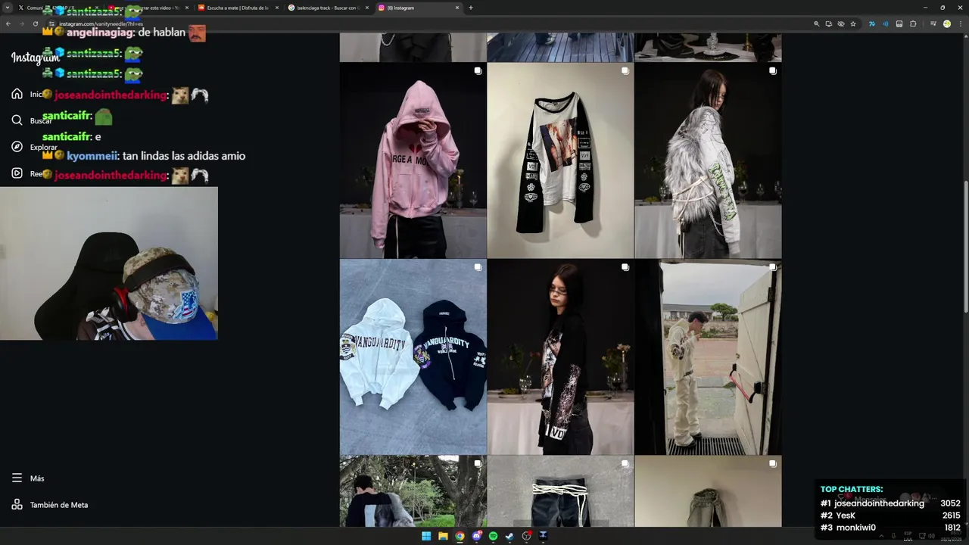Open the grey fur jacket post

(x=708, y=160)
